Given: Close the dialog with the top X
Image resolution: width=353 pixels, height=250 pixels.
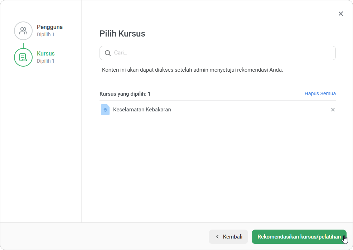Looking at the screenshot, I should pyautogui.click(x=341, y=14).
